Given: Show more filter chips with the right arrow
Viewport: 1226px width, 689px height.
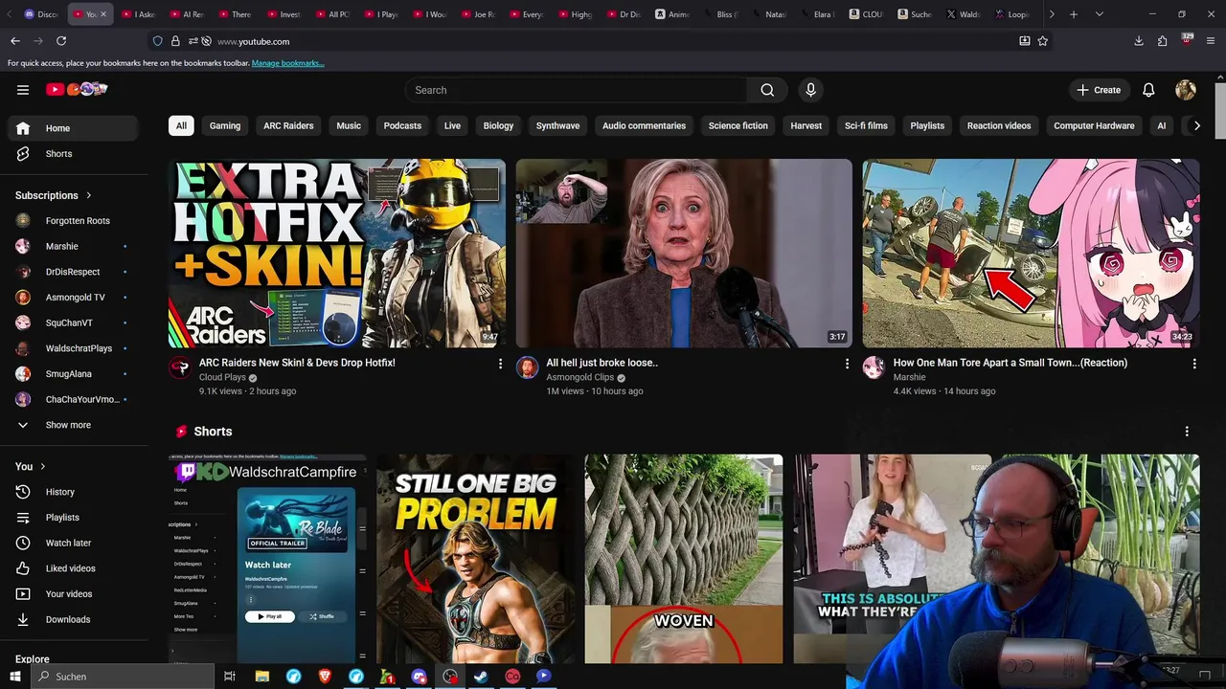Looking at the screenshot, I should click(1196, 125).
